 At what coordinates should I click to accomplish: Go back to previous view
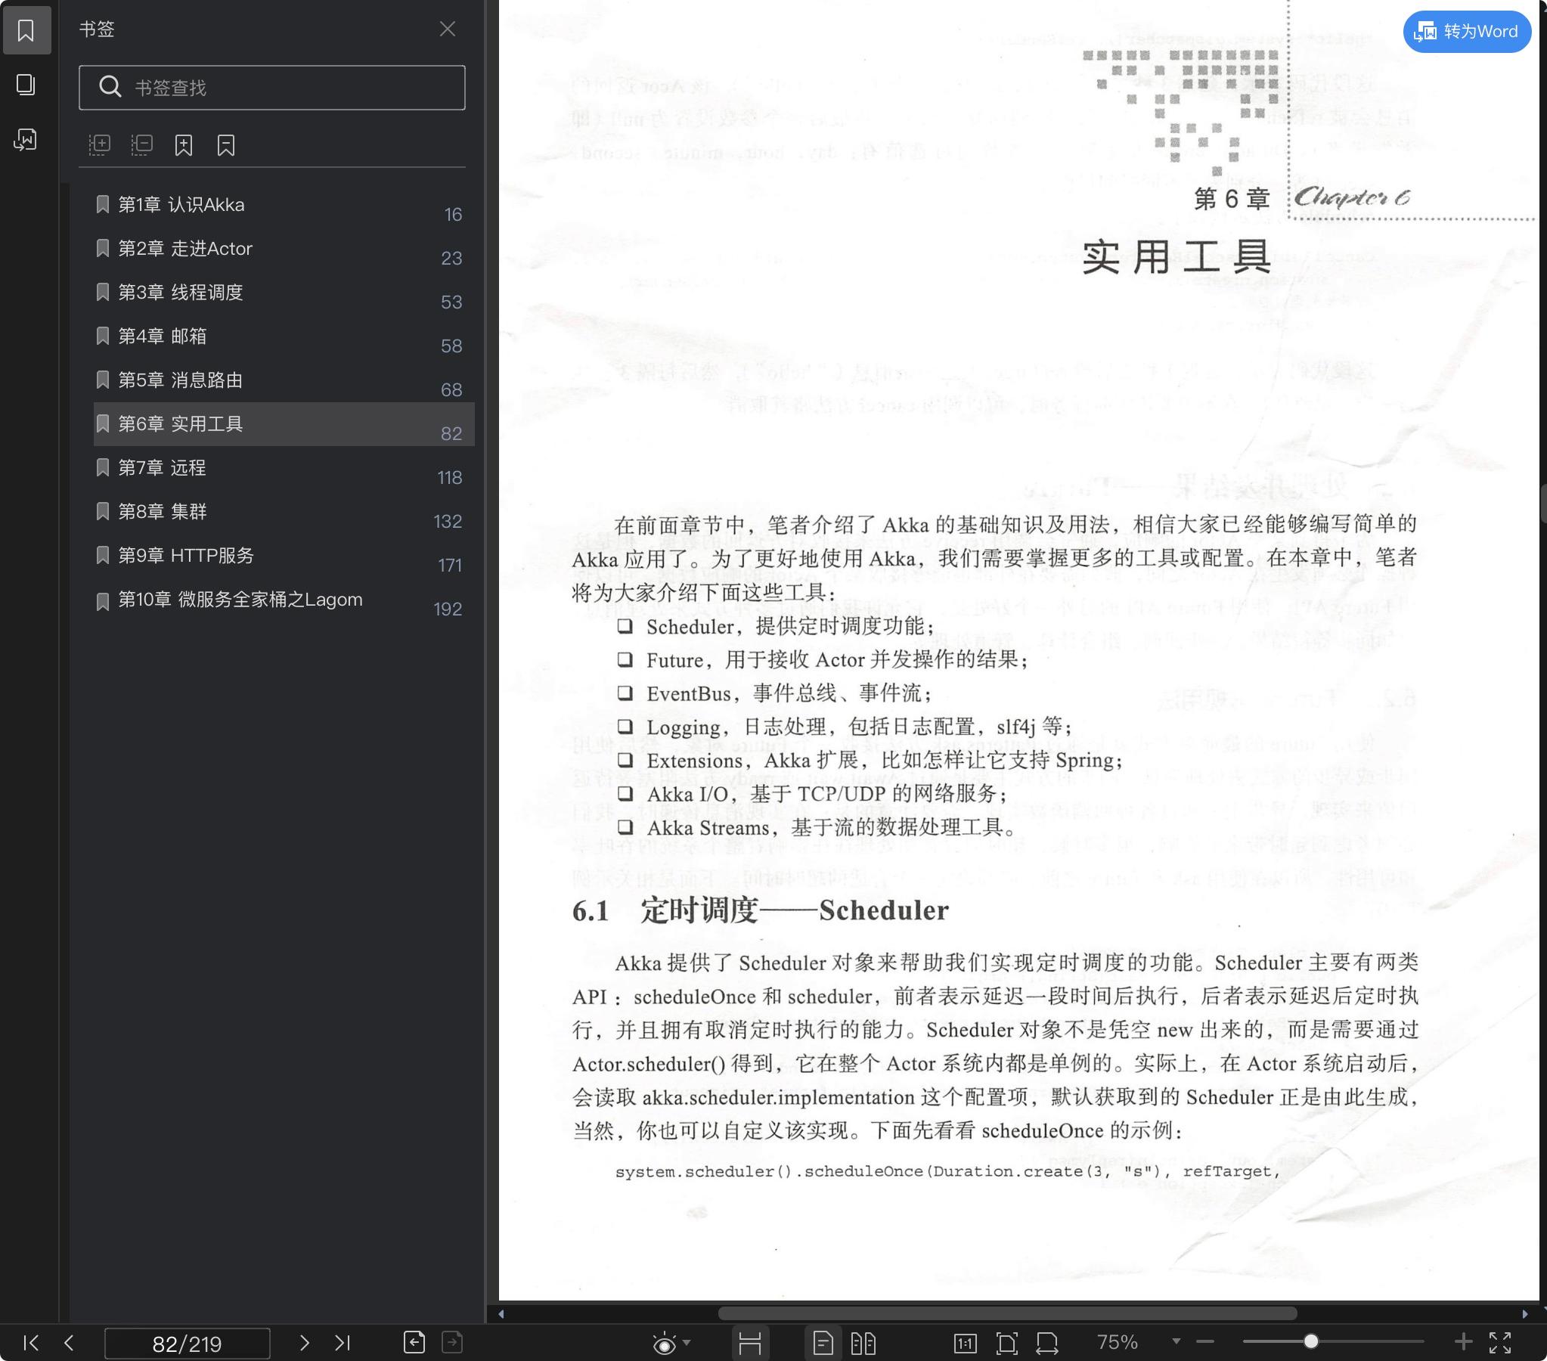(x=414, y=1342)
